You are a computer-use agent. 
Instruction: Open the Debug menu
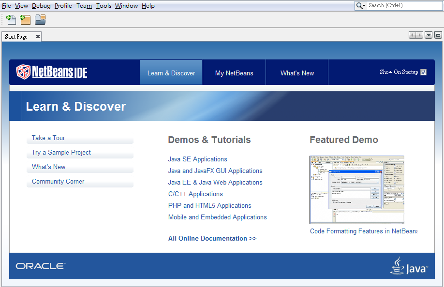41,6
